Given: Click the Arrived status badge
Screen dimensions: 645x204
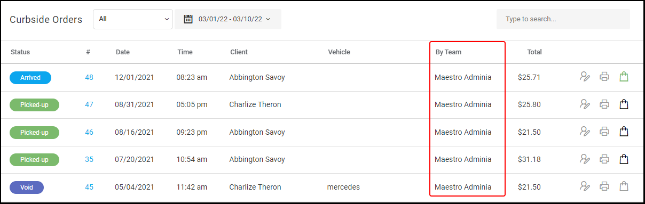Looking at the screenshot, I should point(30,78).
